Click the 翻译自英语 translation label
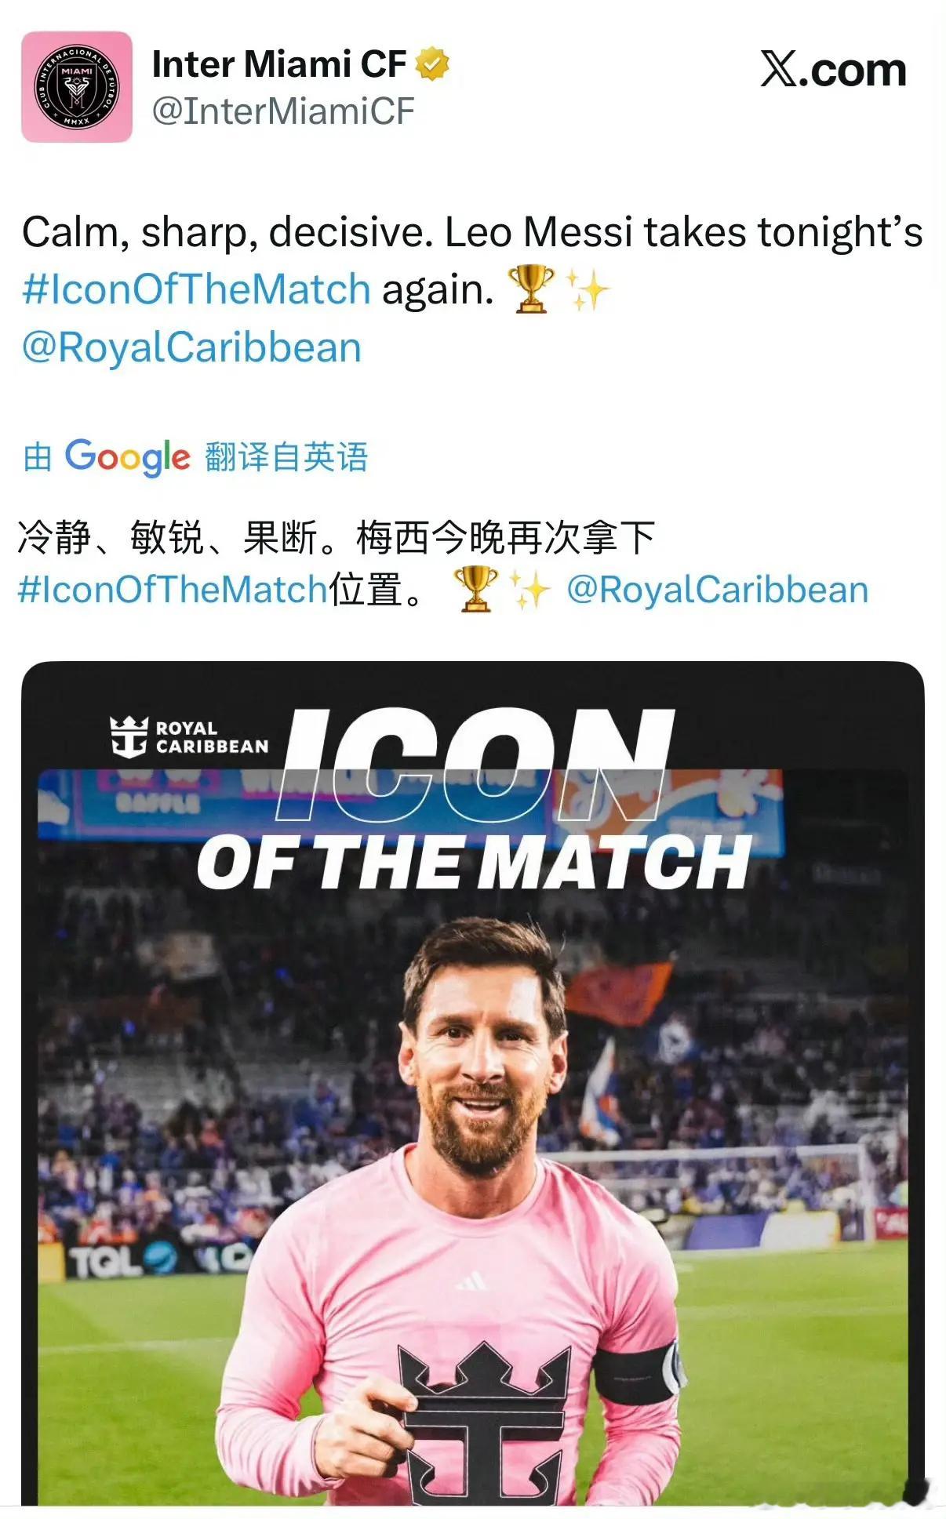This screenshot has height=1519, width=946. [286, 457]
